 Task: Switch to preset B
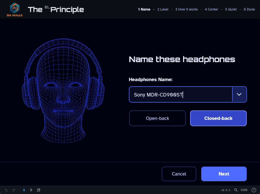pyautogui.click(x=31, y=190)
